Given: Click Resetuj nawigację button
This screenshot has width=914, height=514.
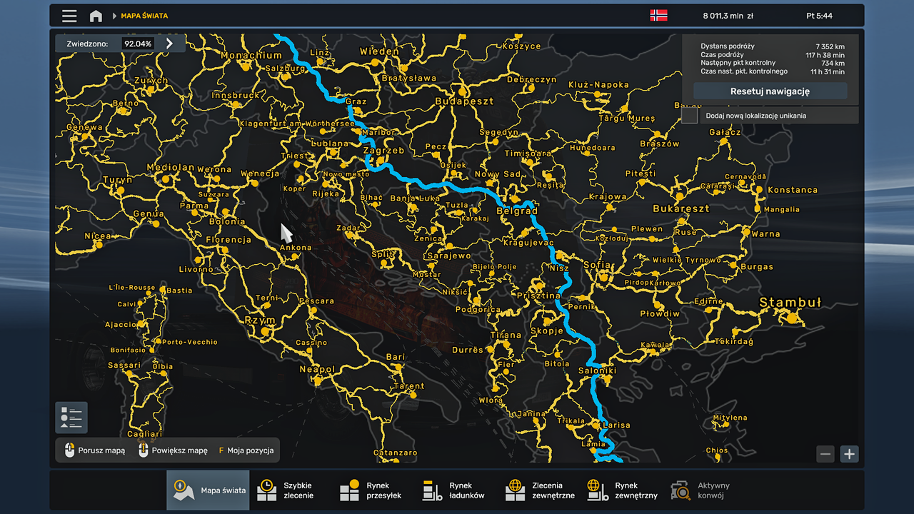Looking at the screenshot, I should [770, 91].
